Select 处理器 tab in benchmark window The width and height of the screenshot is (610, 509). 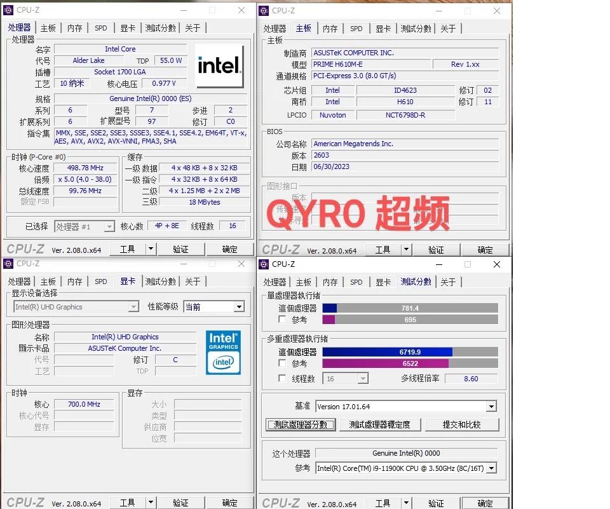pos(274,282)
